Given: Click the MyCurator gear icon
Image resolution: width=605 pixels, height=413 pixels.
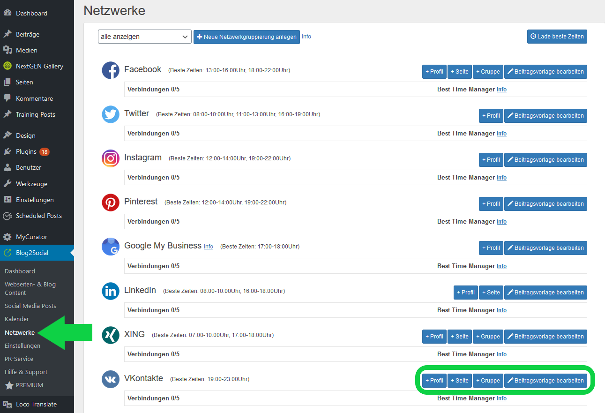Looking at the screenshot, I should [x=7, y=237].
